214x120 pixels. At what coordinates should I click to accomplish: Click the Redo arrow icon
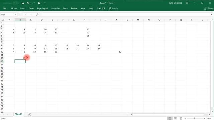(x=33, y=3)
